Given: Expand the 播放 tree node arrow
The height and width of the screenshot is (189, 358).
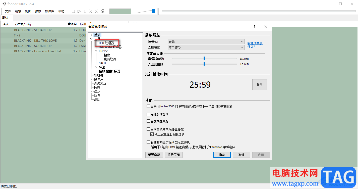Looking at the screenshot, I should (x=91, y=35).
